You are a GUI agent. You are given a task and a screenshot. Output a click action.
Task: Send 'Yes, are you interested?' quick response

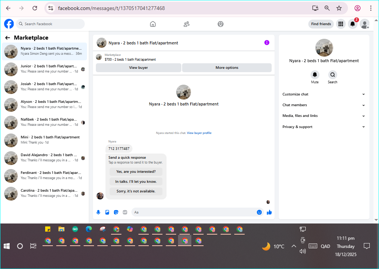136,172
